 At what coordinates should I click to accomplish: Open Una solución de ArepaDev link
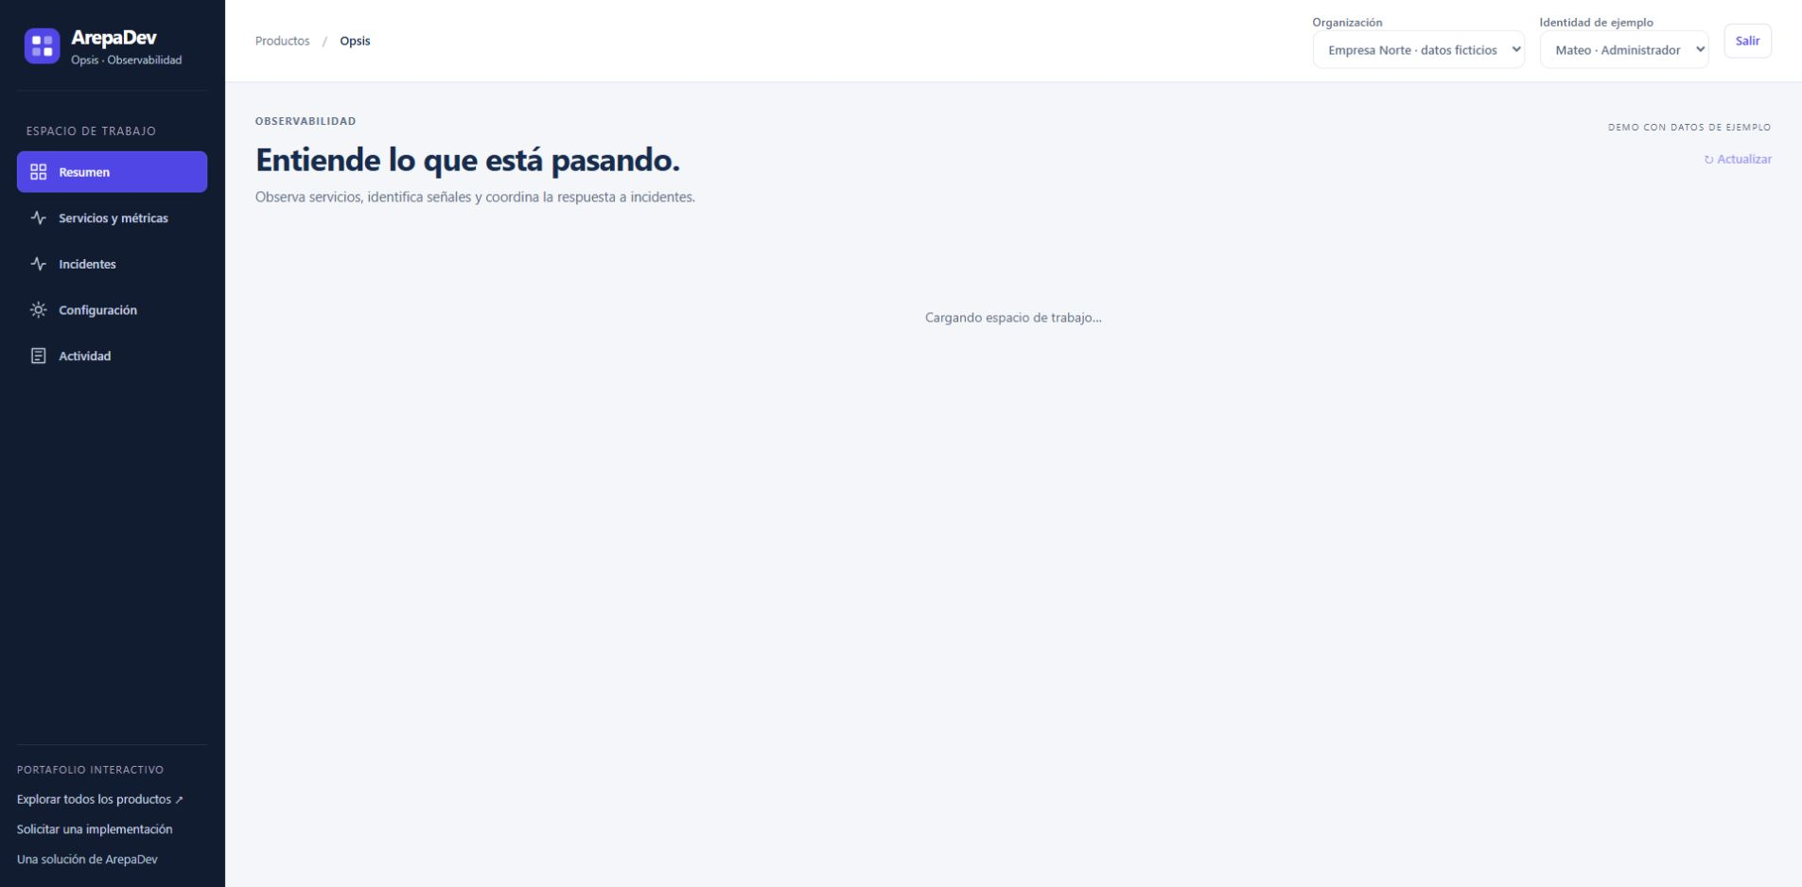(x=87, y=860)
